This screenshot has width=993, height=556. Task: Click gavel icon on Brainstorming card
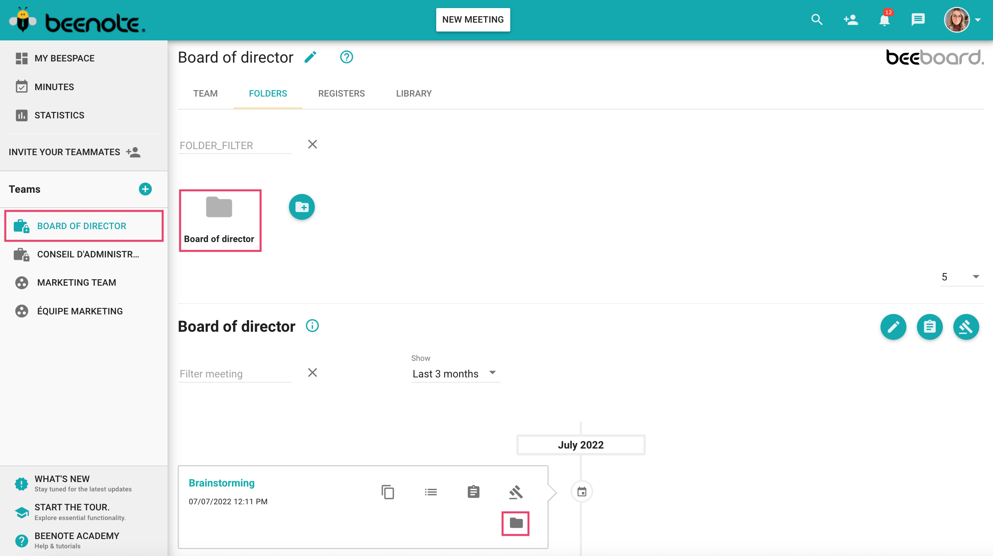click(x=516, y=492)
